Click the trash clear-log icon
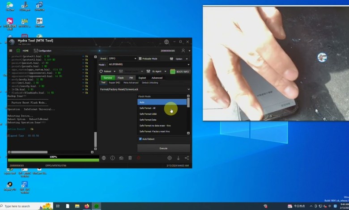This screenshot has height=210, width=349. pos(130,158)
